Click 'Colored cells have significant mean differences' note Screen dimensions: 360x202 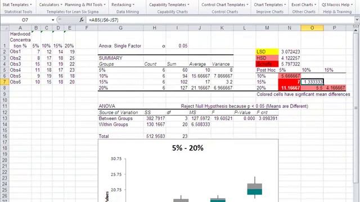(303, 94)
